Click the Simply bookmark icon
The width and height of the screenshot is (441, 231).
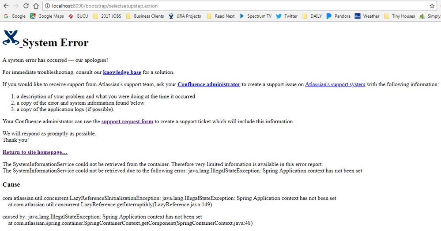pos(422,16)
